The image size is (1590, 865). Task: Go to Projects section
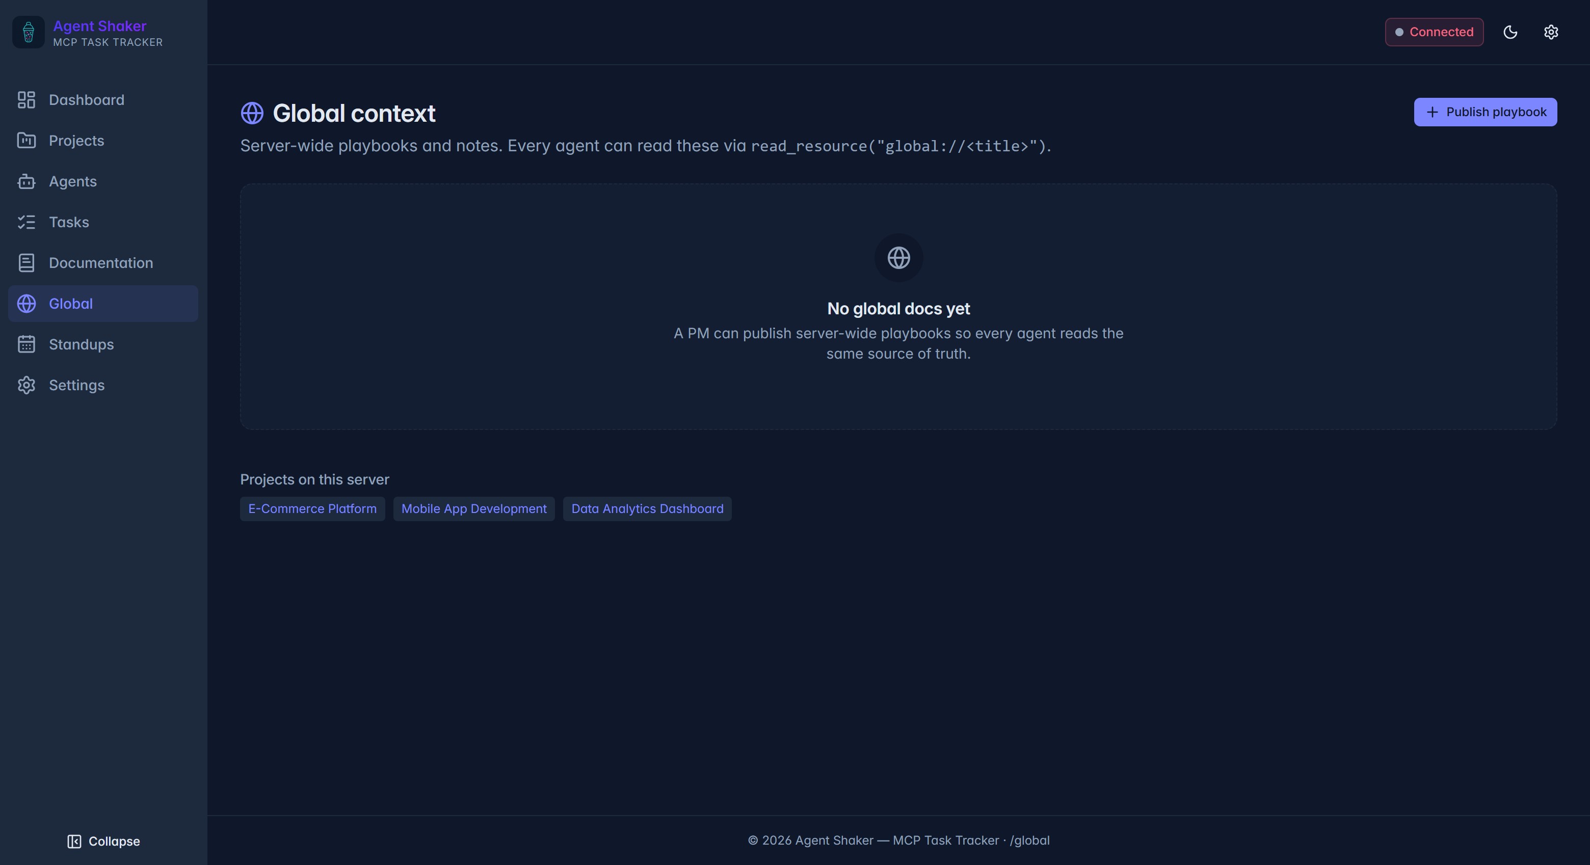pos(103,141)
